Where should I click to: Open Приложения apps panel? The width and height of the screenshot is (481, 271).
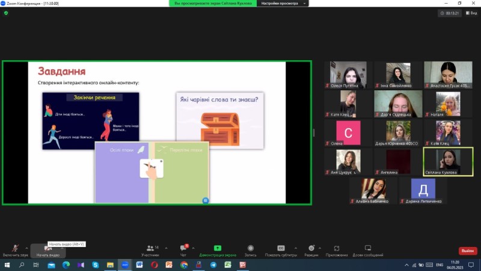[x=337, y=251]
